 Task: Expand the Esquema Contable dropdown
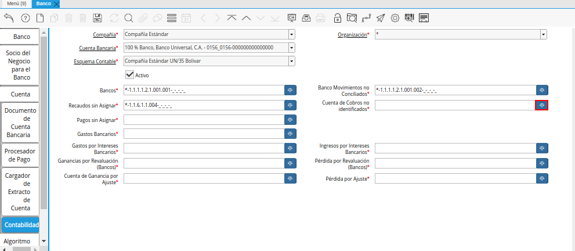[291, 61]
